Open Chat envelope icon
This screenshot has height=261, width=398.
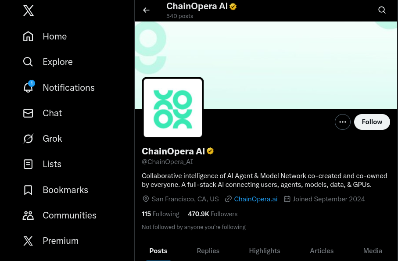point(28,113)
